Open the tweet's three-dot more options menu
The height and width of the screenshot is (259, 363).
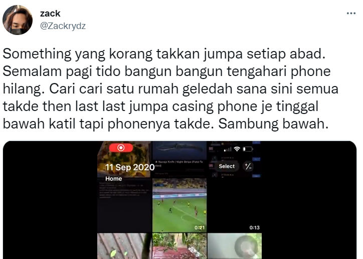(351, 13)
